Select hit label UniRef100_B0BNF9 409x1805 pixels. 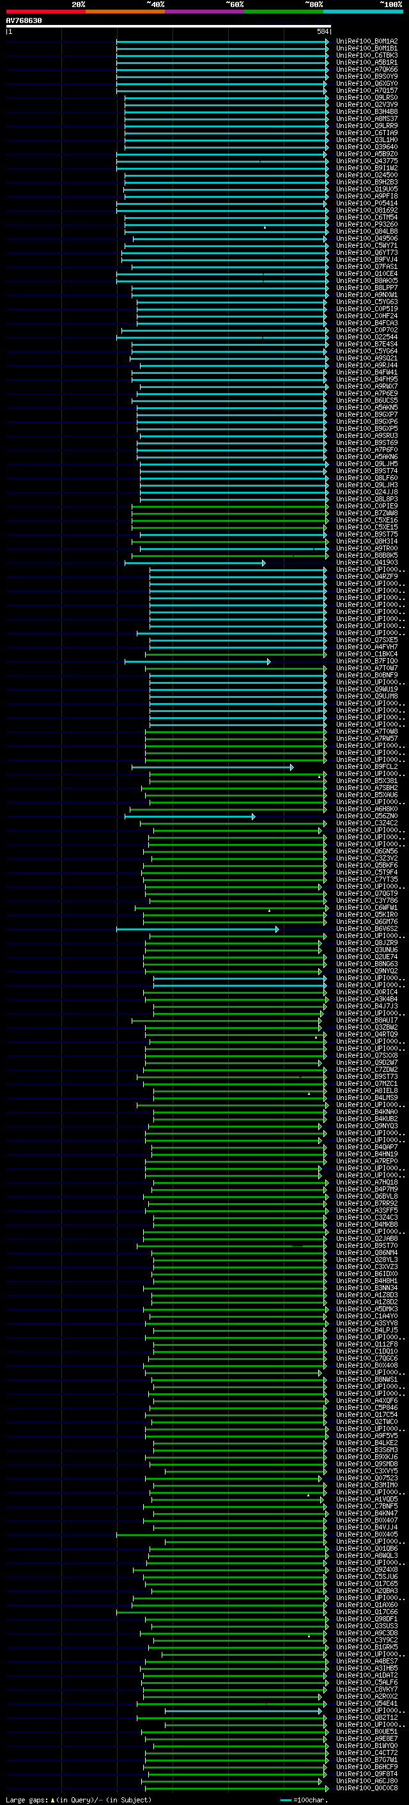coord(367,676)
